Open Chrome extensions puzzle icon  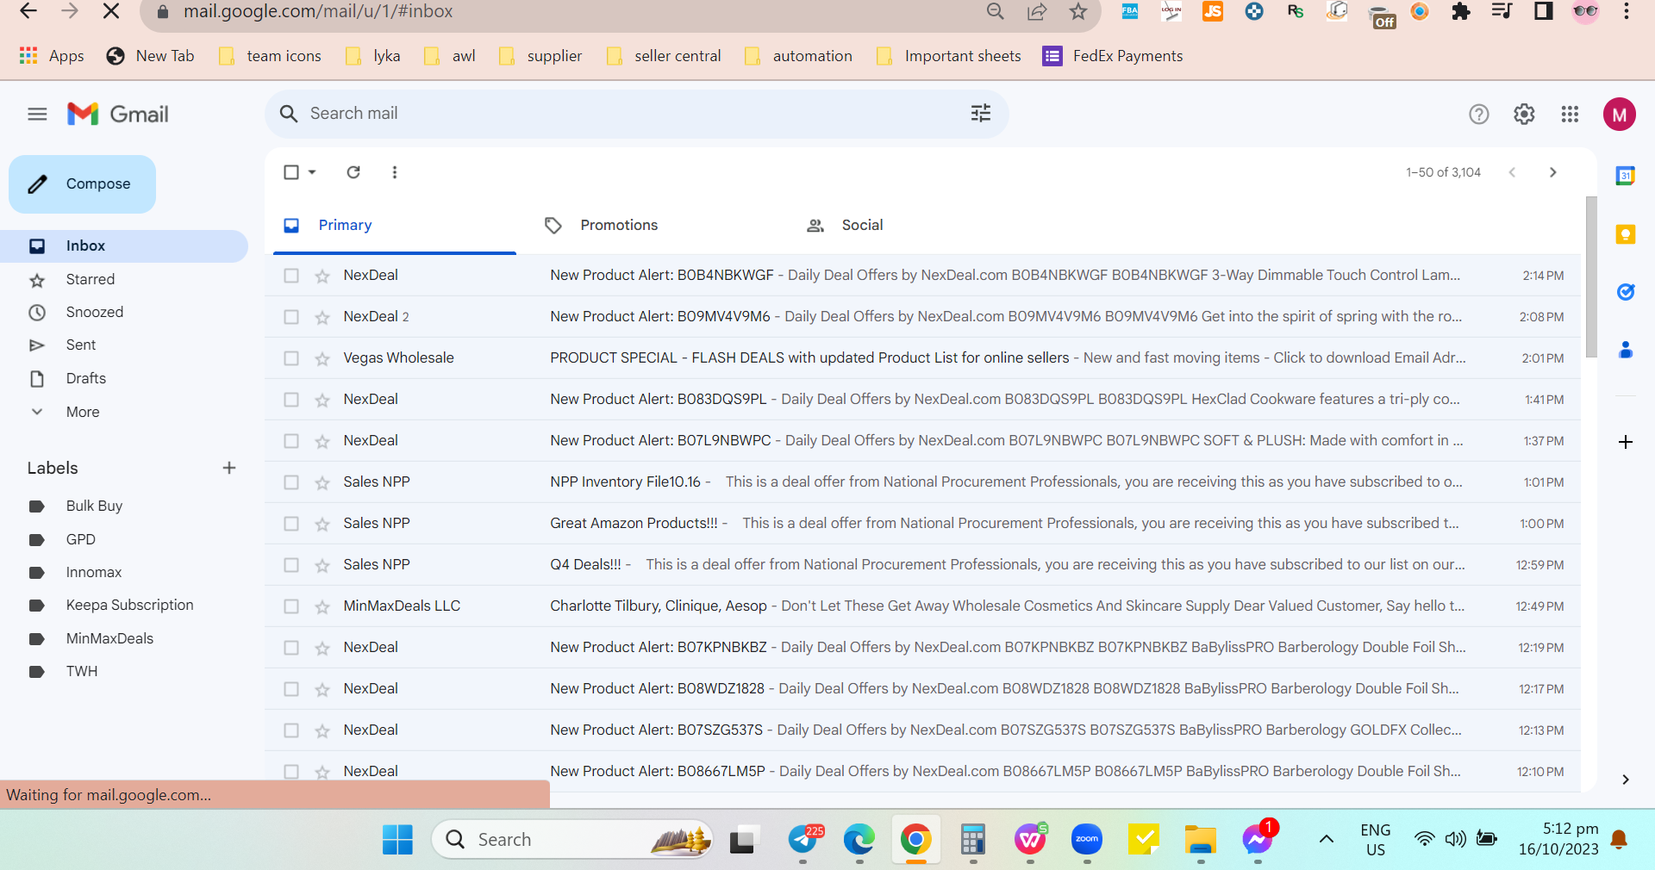[x=1460, y=11]
